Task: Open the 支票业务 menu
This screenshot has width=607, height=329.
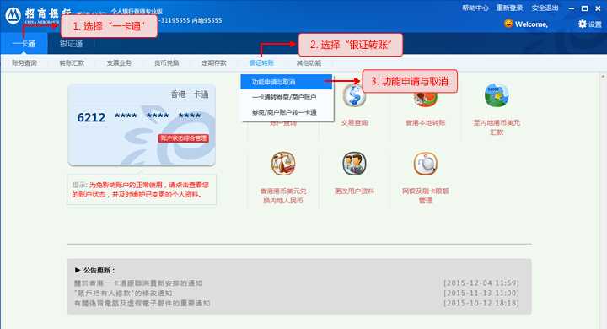Action: [119, 62]
